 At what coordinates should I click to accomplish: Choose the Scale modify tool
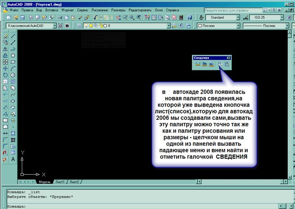5,82
